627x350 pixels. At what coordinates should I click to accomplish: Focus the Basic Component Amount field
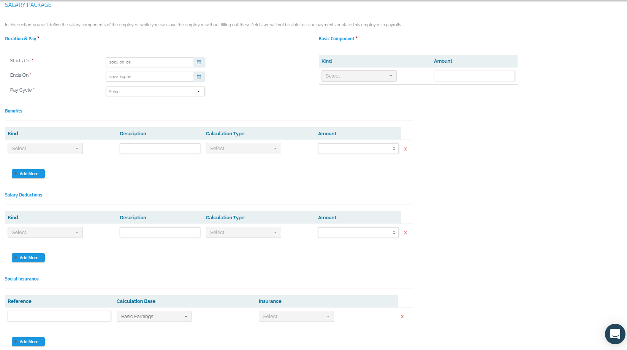tap(474, 76)
